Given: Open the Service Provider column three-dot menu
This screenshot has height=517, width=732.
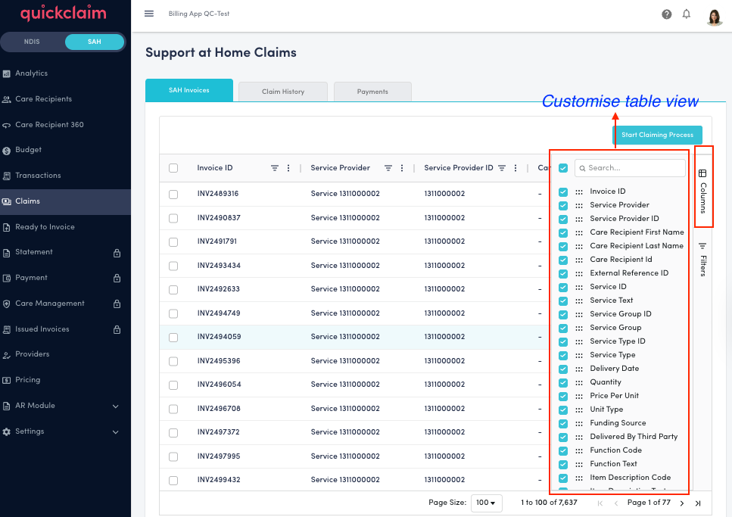Looking at the screenshot, I should click(402, 168).
